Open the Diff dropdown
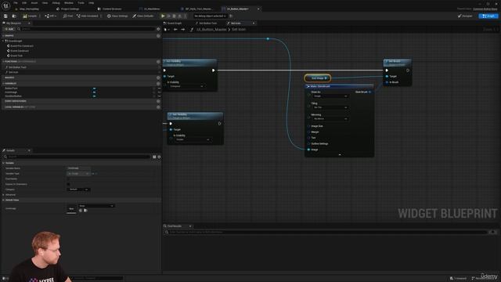The image size is (501, 282). [x=50, y=16]
